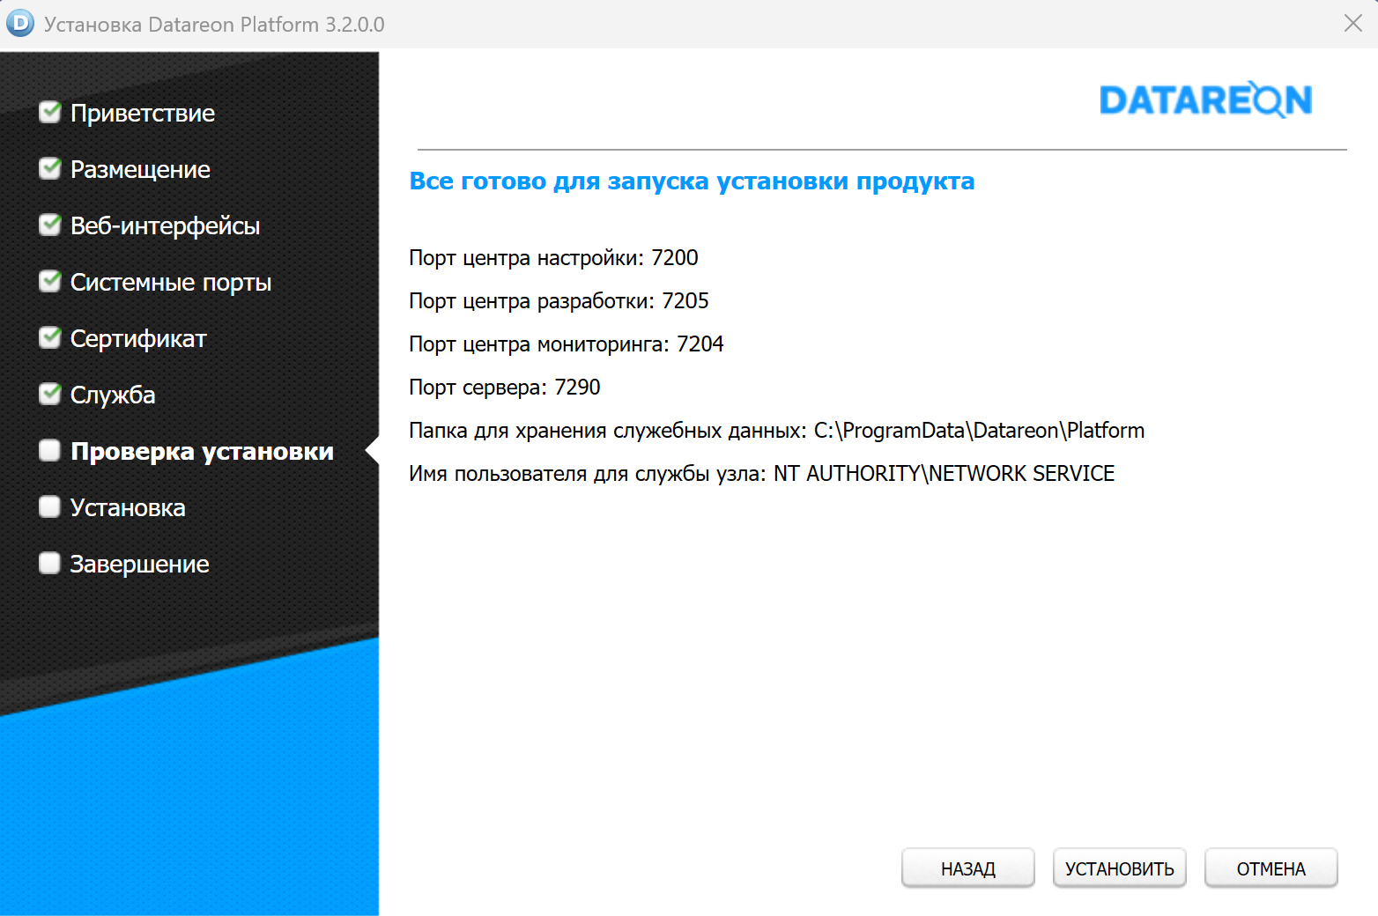Select the Системные порты step label

point(171,283)
